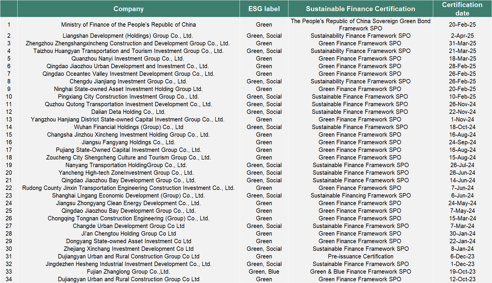Click the date 24-May-24

pos(462,203)
